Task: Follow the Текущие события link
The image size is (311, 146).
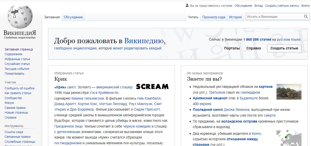Action: (x=18, y=69)
